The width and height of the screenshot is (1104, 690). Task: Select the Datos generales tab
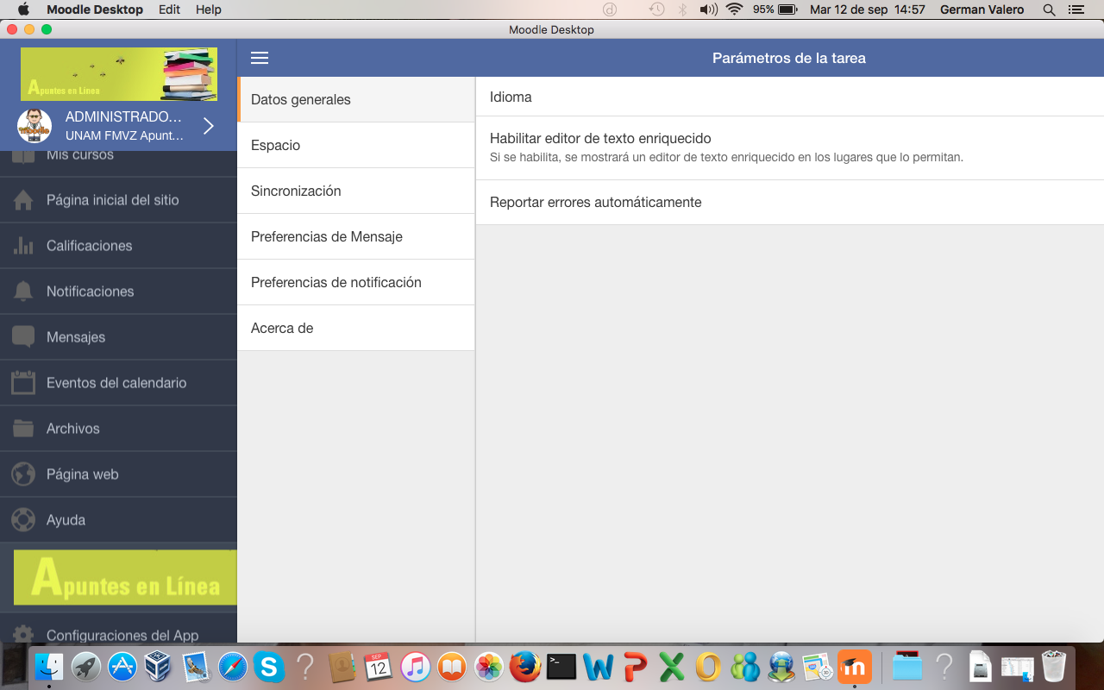pyautogui.click(x=356, y=99)
